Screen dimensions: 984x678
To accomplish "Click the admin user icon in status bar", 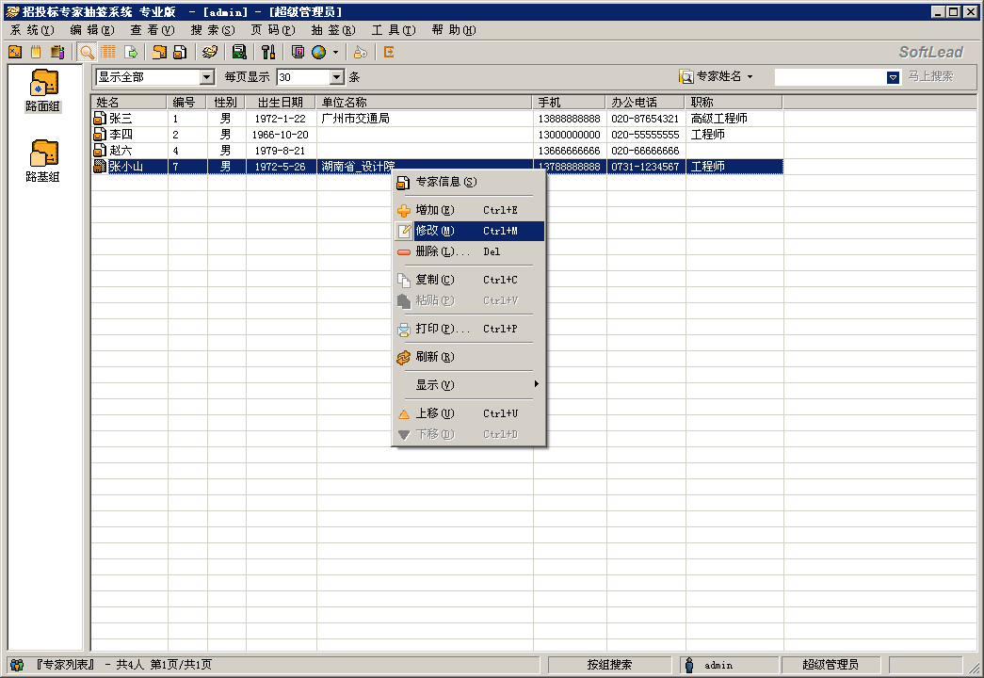I will tap(689, 664).
